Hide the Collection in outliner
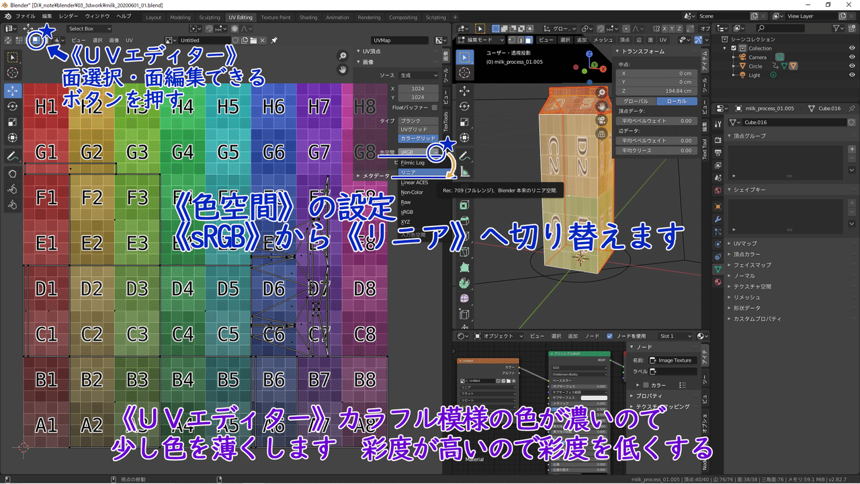This screenshot has width=860, height=484. coord(852,48)
